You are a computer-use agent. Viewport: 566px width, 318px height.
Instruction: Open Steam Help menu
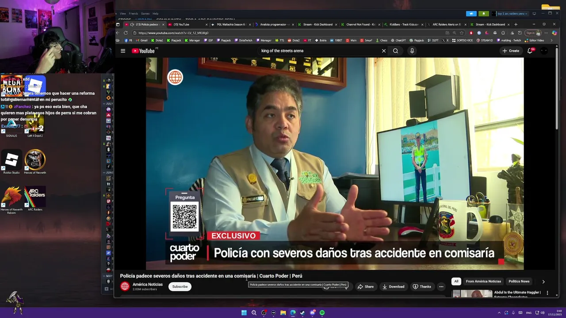pyautogui.click(x=155, y=14)
